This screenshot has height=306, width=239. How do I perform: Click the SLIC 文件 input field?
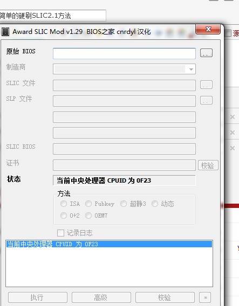pyautogui.click(x=124, y=85)
